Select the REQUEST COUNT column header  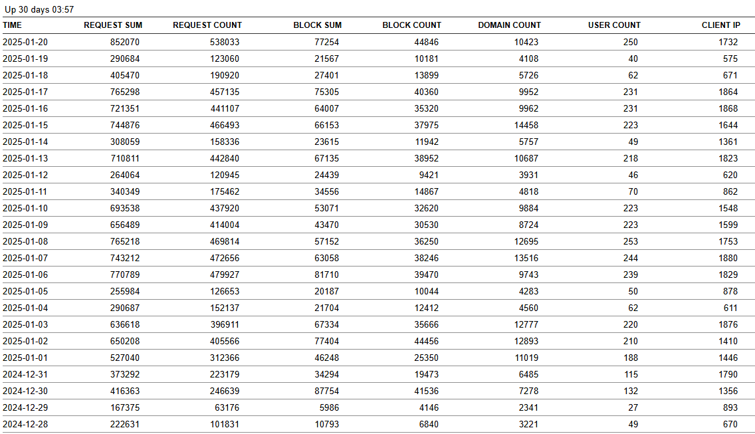tap(207, 25)
